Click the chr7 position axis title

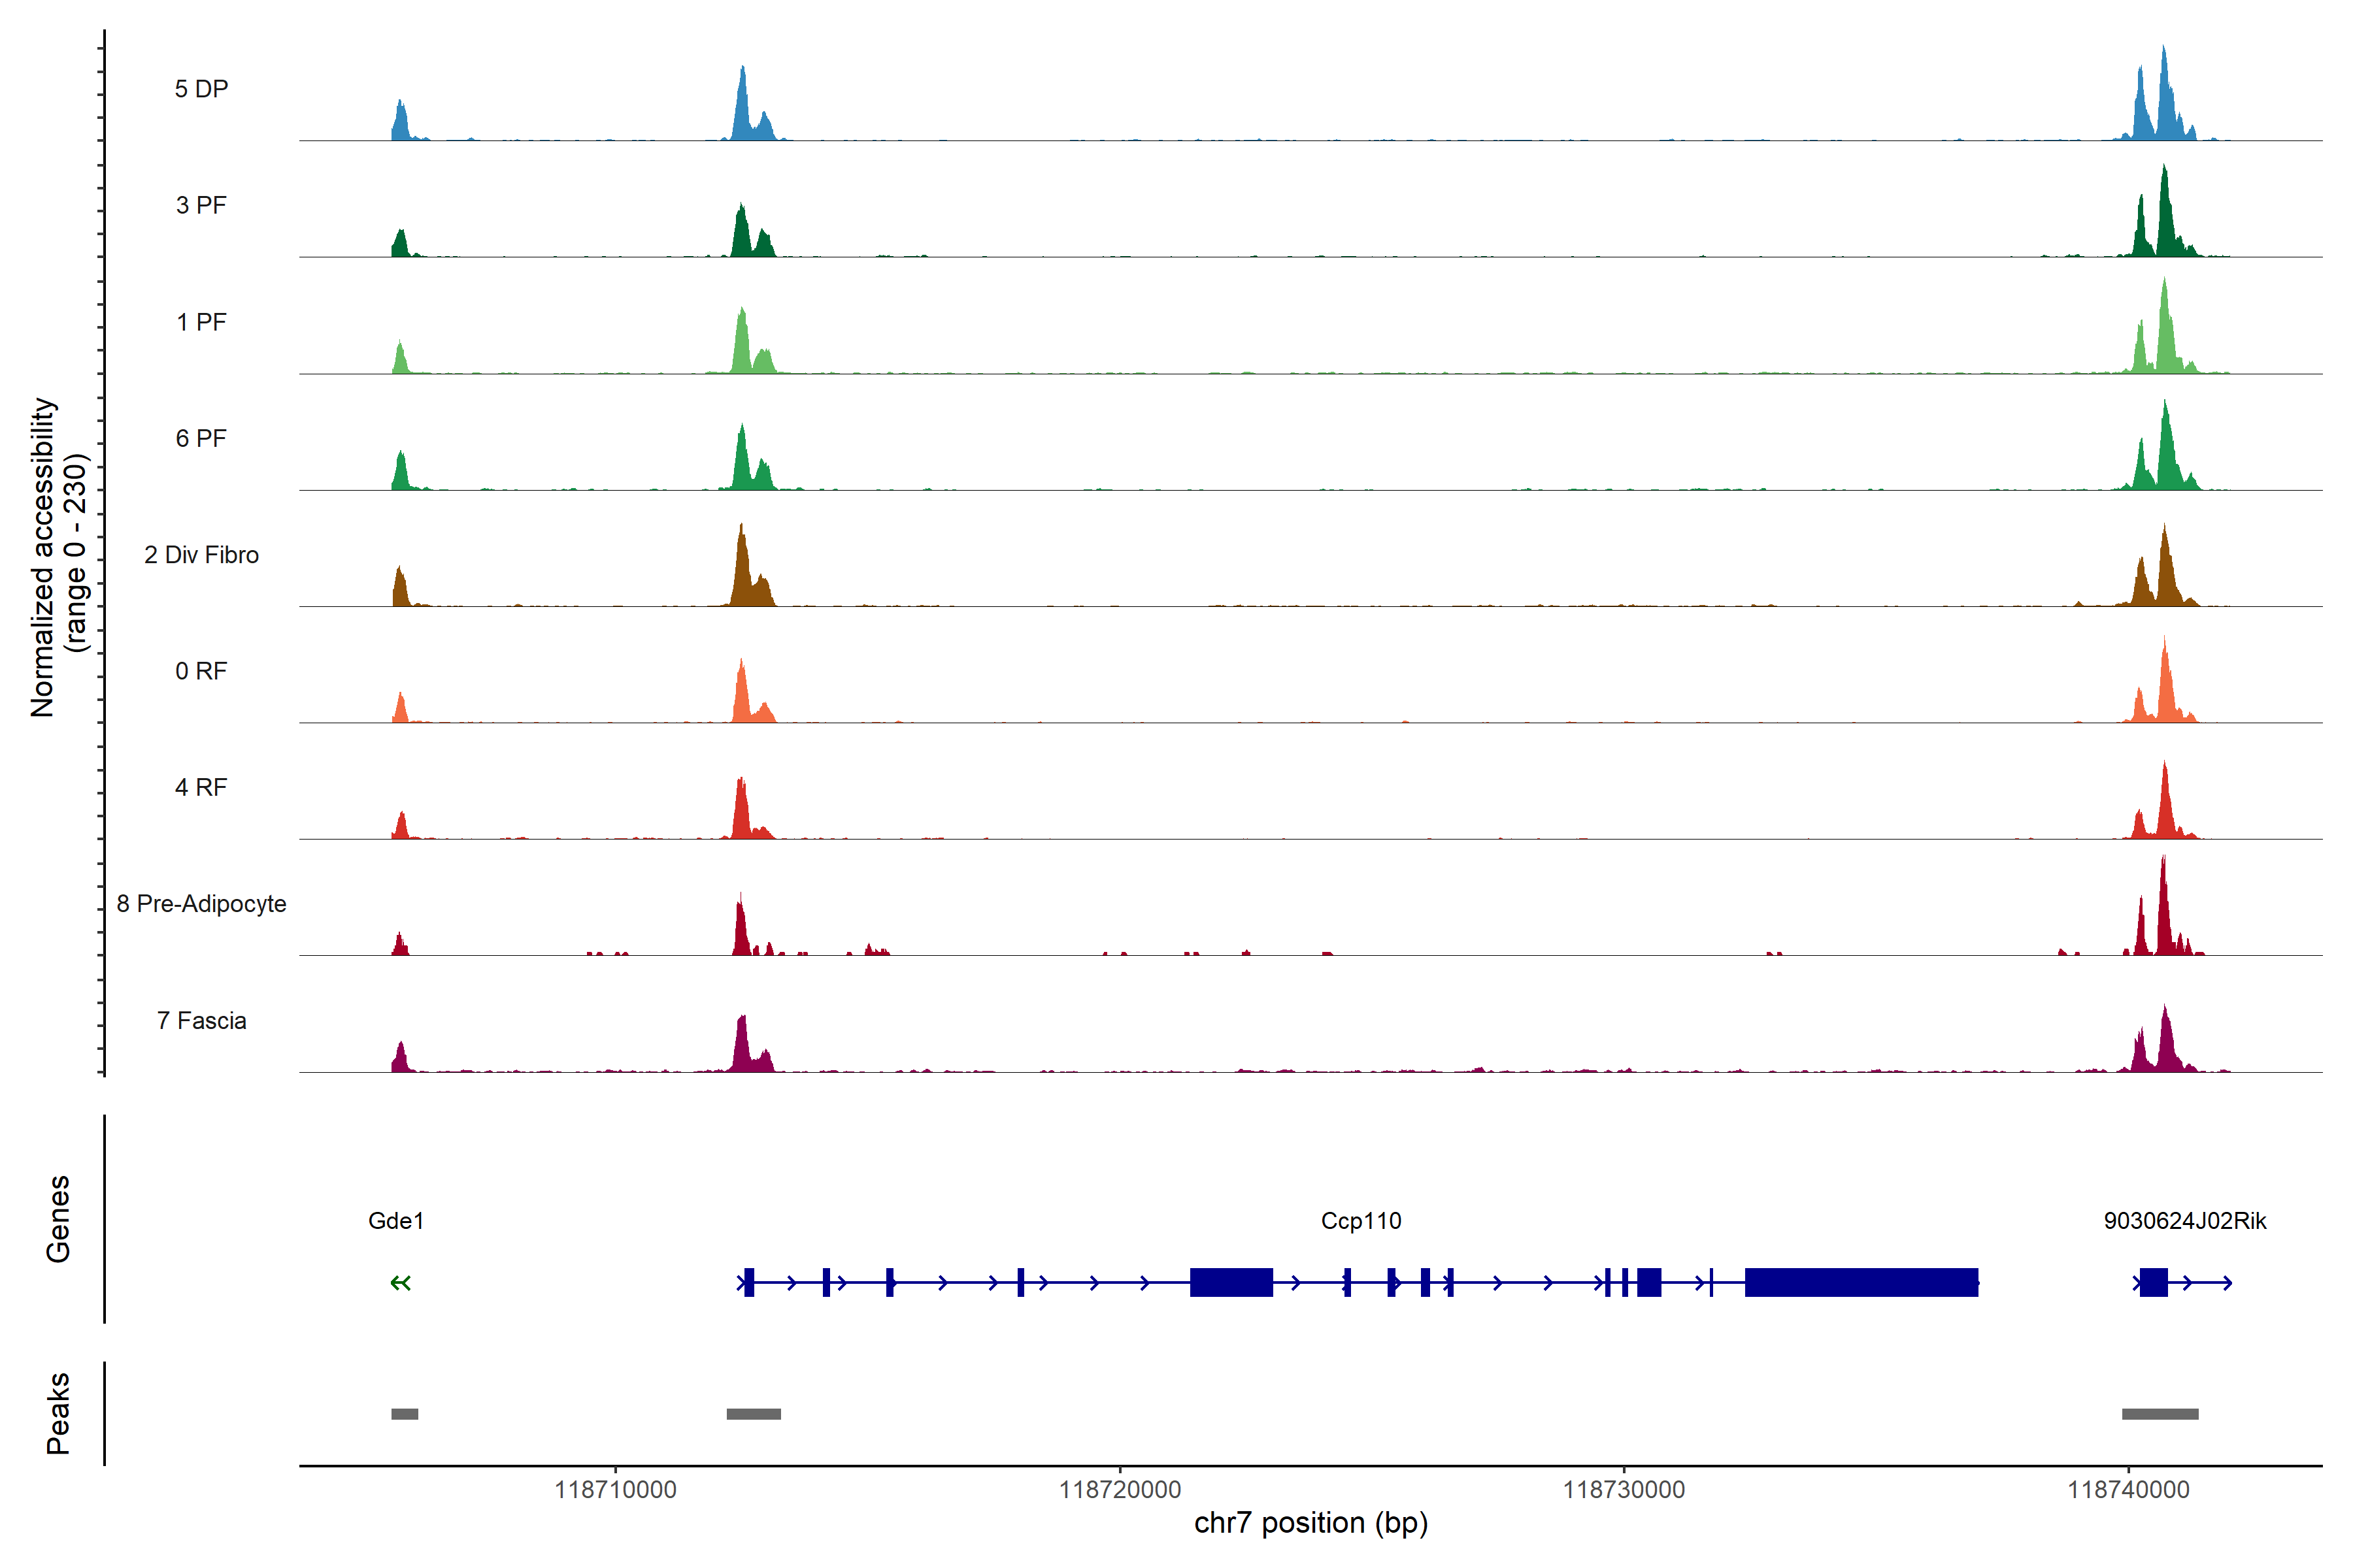coord(1310,1523)
